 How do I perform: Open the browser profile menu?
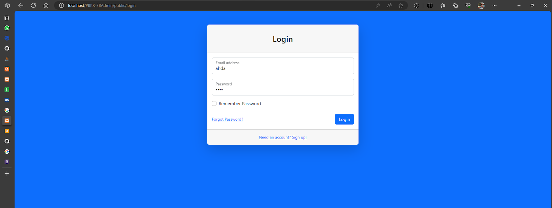[x=481, y=6]
